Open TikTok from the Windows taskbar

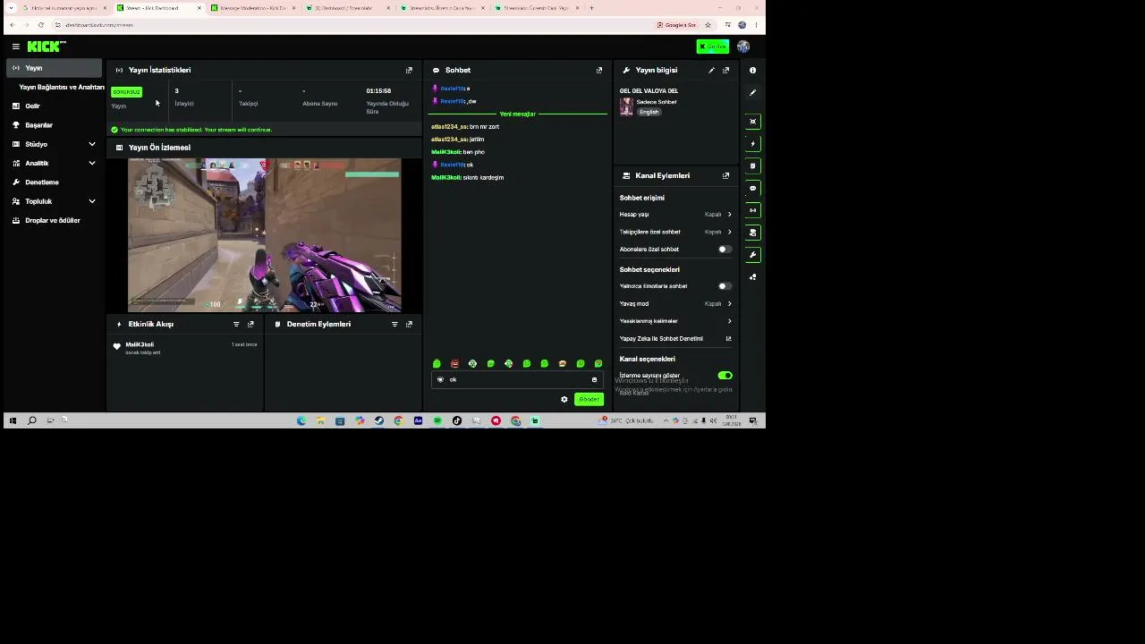[x=457, y=420]
